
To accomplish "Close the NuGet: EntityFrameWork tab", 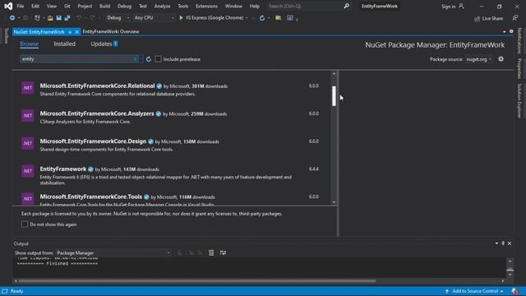I will click(76, 32).
